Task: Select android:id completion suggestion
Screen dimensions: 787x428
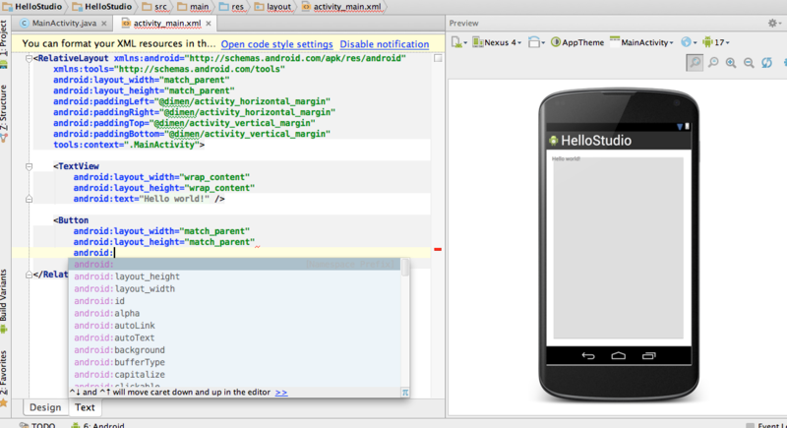Action: 235,301
